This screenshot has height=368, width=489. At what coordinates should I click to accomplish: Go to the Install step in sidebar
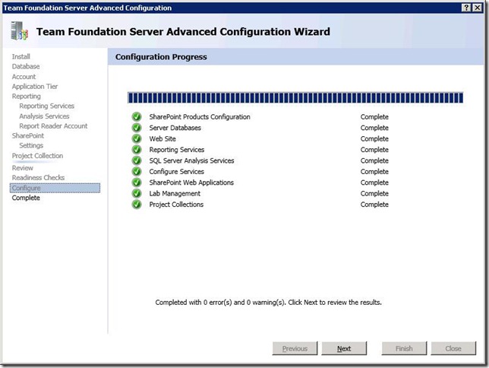tap(21, 56)
